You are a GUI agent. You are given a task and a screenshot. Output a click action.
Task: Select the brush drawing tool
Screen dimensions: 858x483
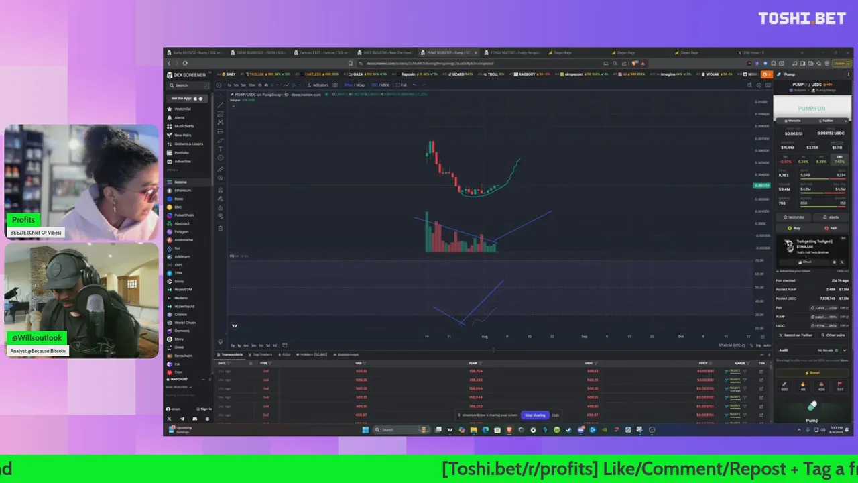(221, 140)
